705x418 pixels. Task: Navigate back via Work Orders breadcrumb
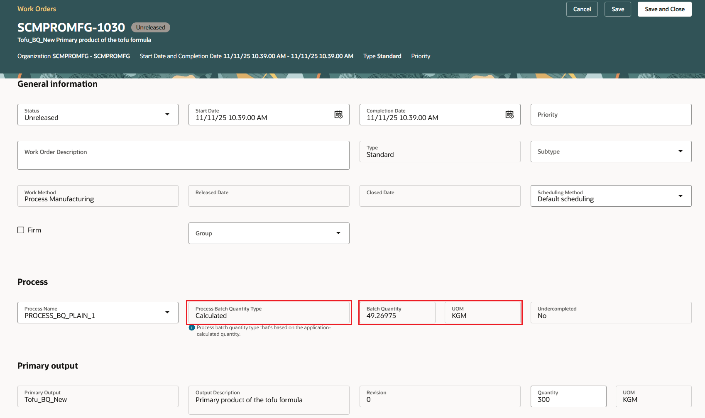coord(37,9)
